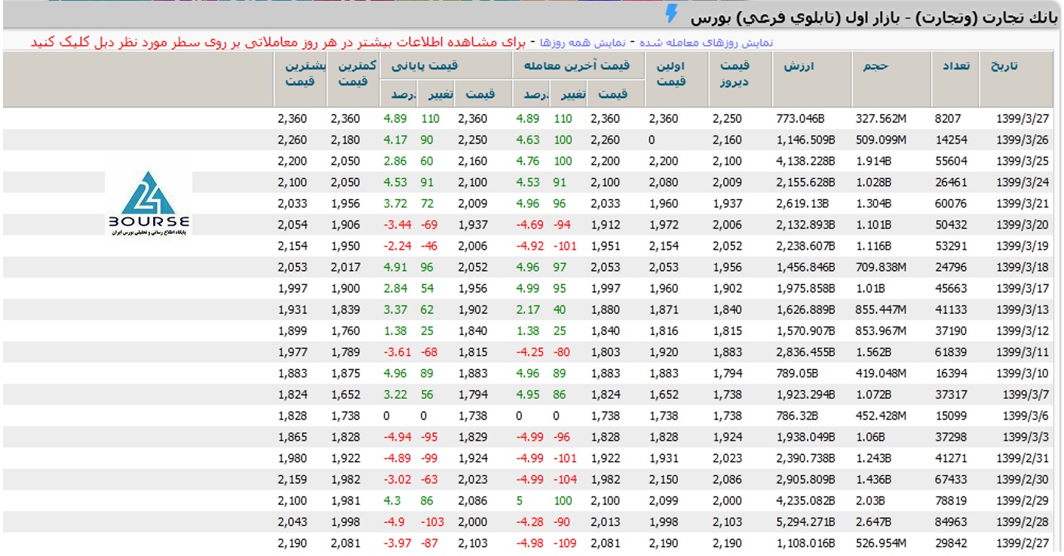The image size is (1064, 556).
Task: Click volume value 709.838M
Action: click(x=881, y=267)
